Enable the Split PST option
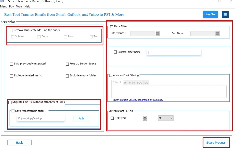 click(x=112, y=118)
